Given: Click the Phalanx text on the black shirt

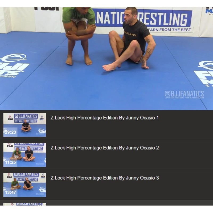Looking at the screenshot, I should (x=130, y=34).
